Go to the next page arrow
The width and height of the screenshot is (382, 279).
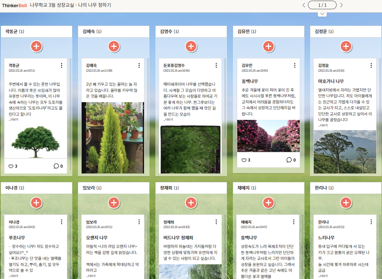[341, 5]
